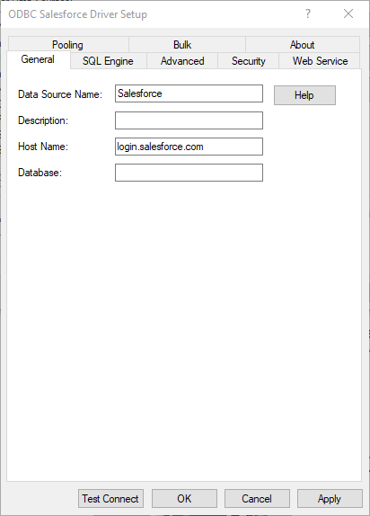
Task: Switch to the Pooling tab
Action: pyautogui.click(x=68, y=44)
